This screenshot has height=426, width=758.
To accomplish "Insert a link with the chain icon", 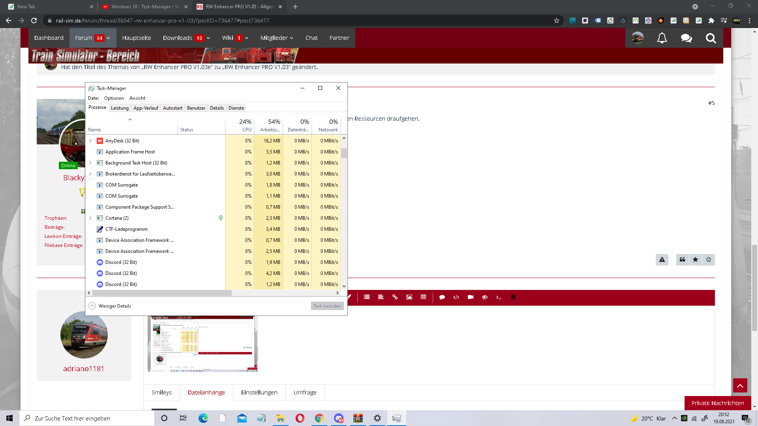I will coord(395,297).
